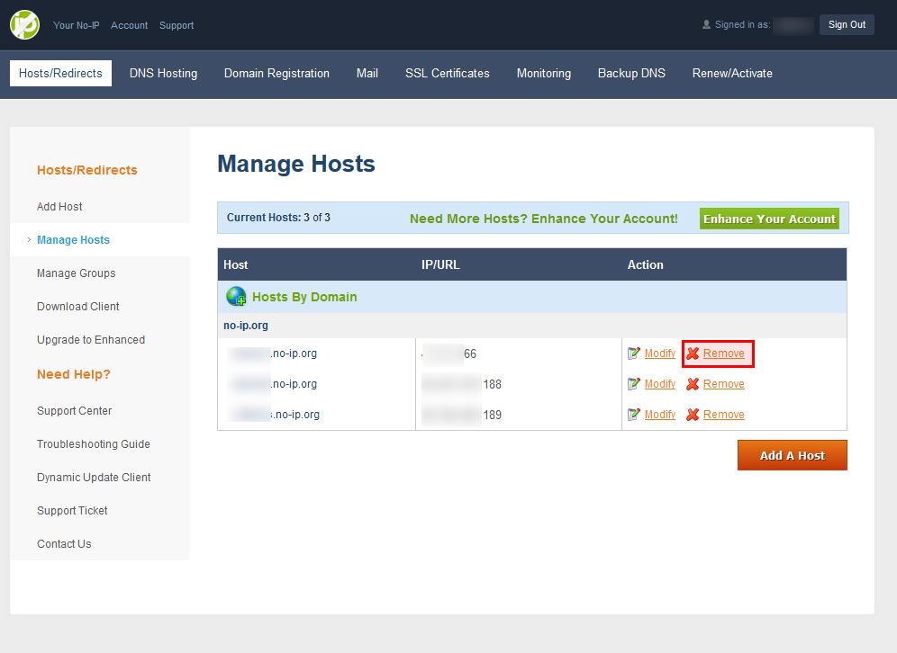897x653 pixels.
Task: Open the Domain Registration tab
Action: (x=276, y=73)
